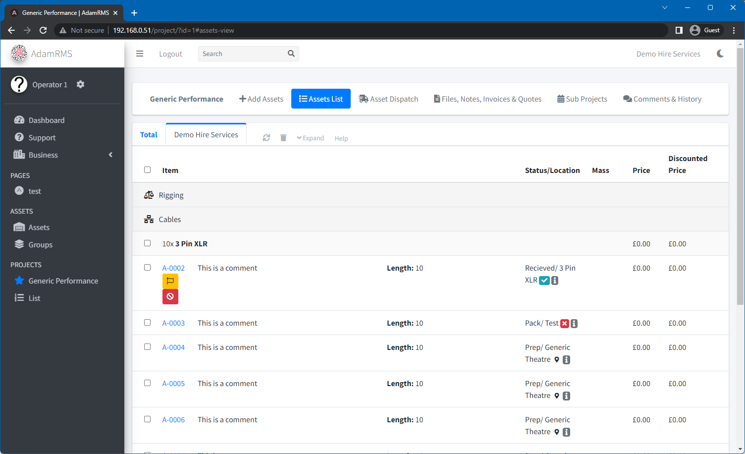Click the search magnifier icon

click(x=291, y=54)
